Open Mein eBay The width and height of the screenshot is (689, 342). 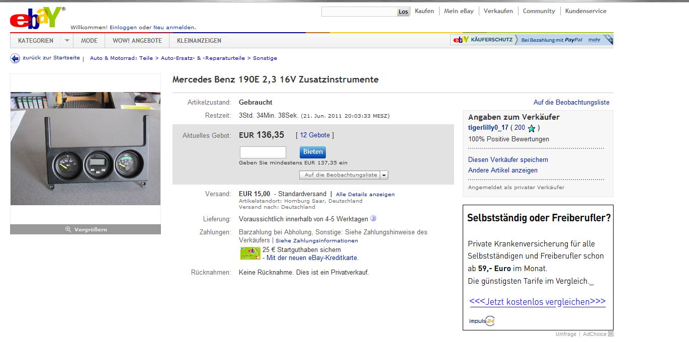(459, 11)
